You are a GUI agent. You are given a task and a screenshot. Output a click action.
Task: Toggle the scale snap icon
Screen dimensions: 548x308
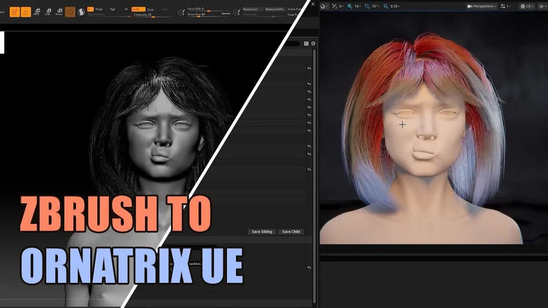(x=386, y=6)
